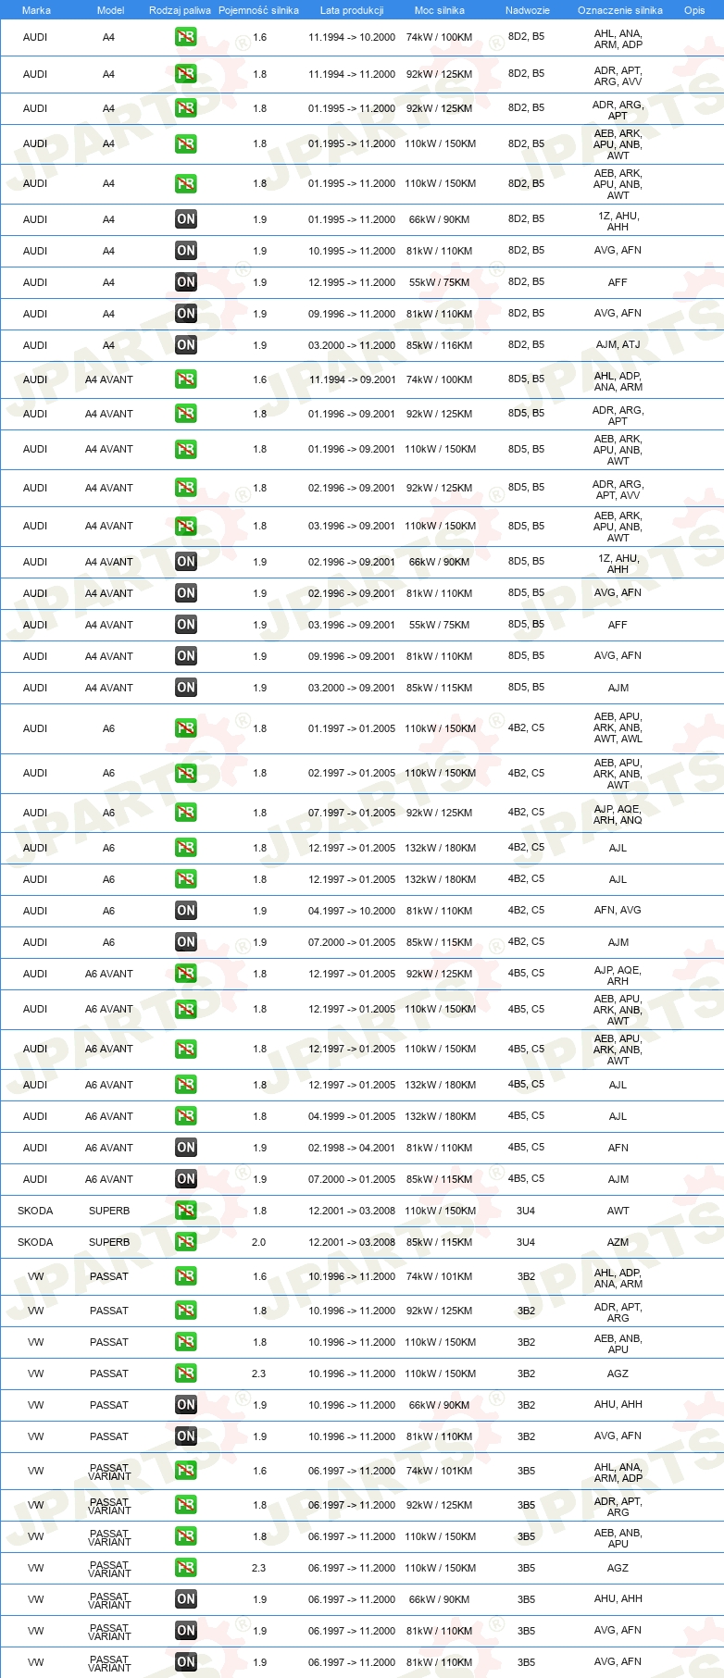This screenshot has width=724, height=1678.
Task: Select the '04.1997 -> 10.2000' date cell
Action: [x=352, y=911]
